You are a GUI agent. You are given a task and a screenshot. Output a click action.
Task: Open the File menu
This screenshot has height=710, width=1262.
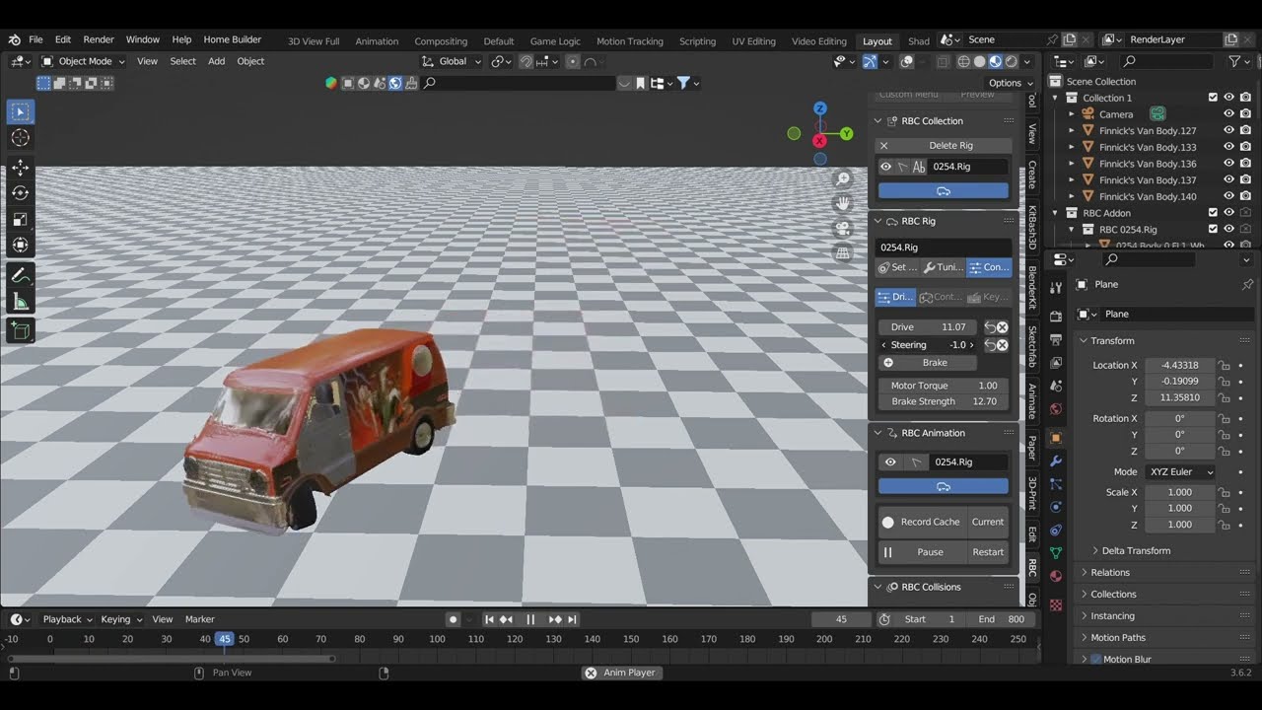35,39
